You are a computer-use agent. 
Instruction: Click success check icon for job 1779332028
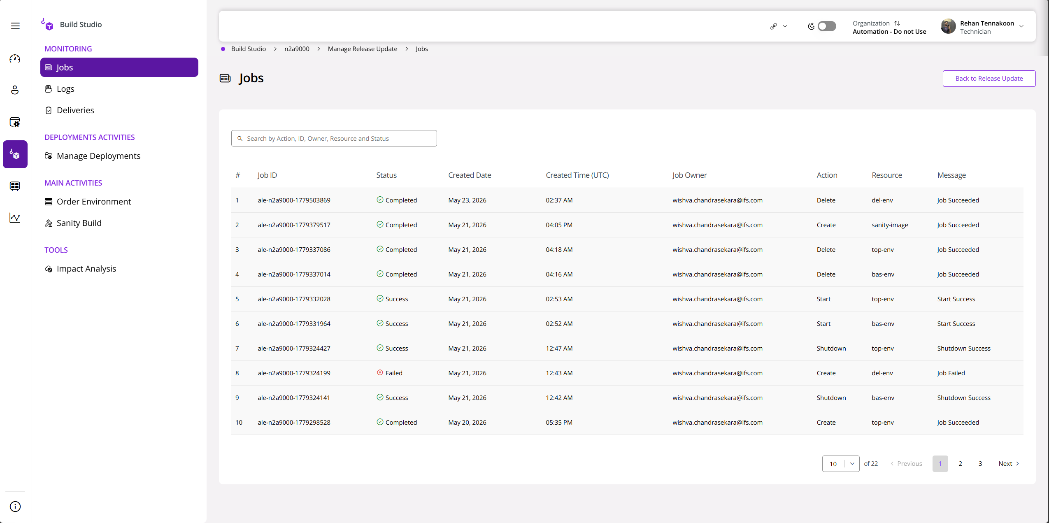(380, 299)
